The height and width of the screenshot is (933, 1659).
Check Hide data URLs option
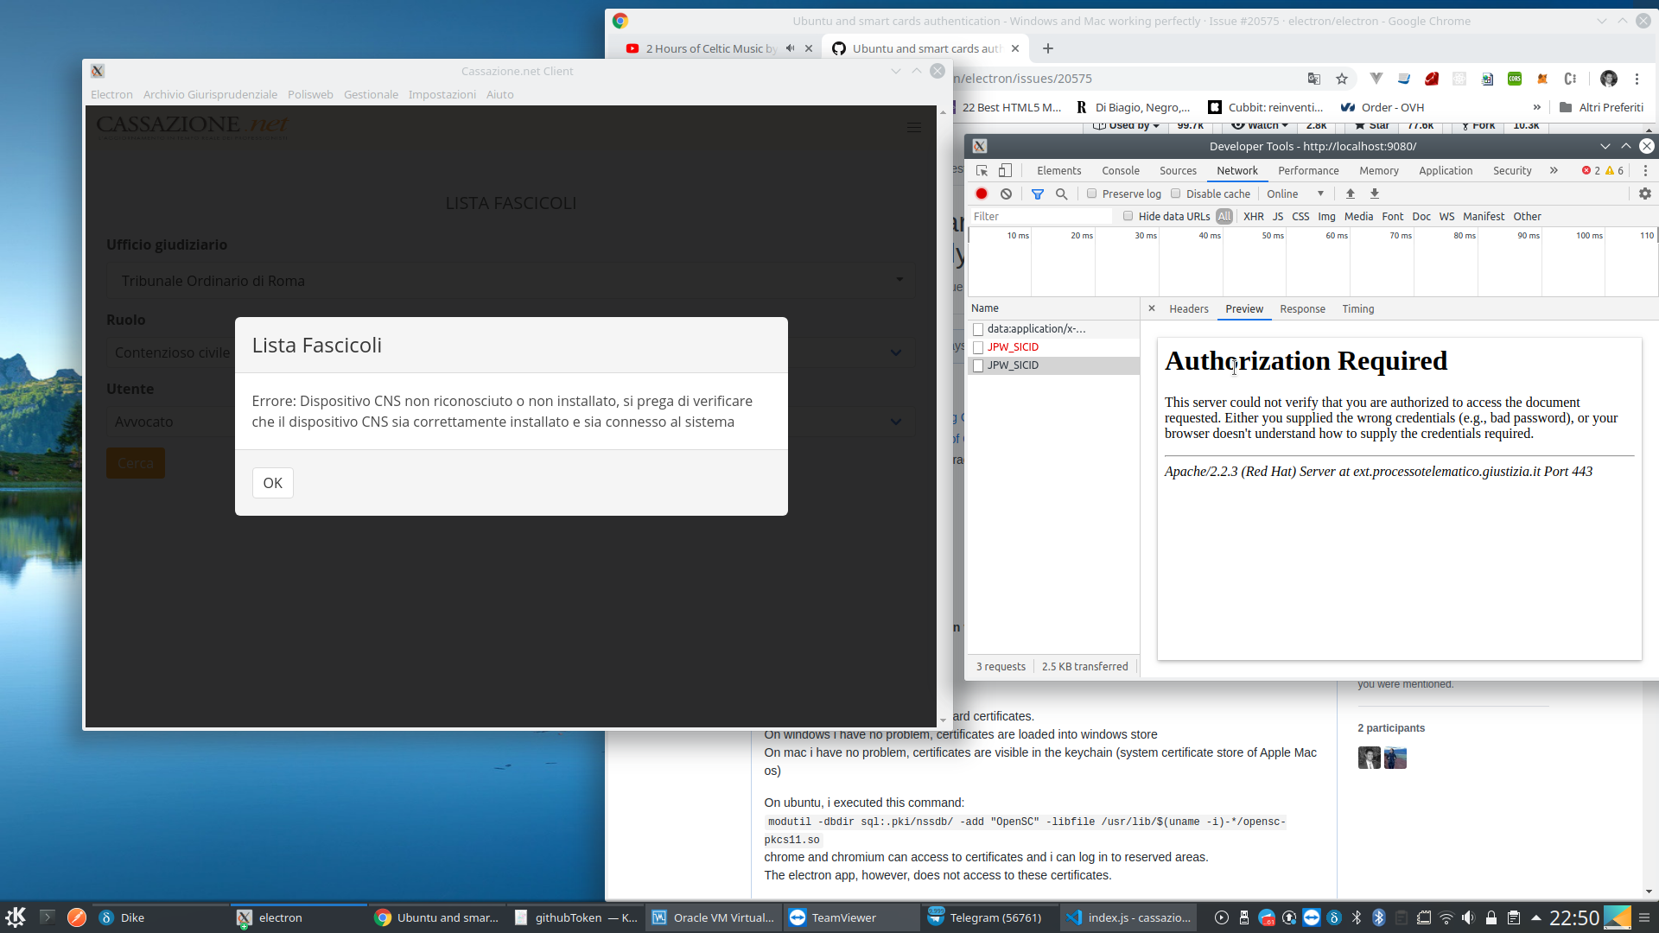[1128, 216]
